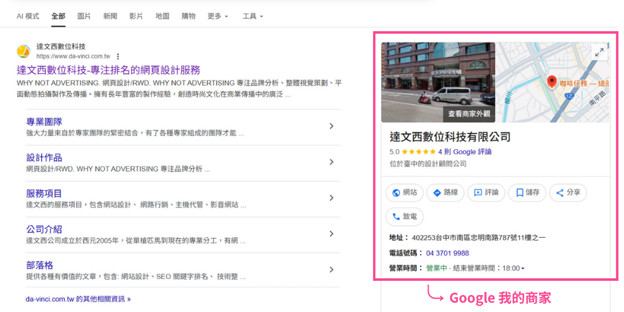Open the 更多 dropdown menu
Image resolution: width=624 pixels, height=312 pixels.
tap(217, 16)
